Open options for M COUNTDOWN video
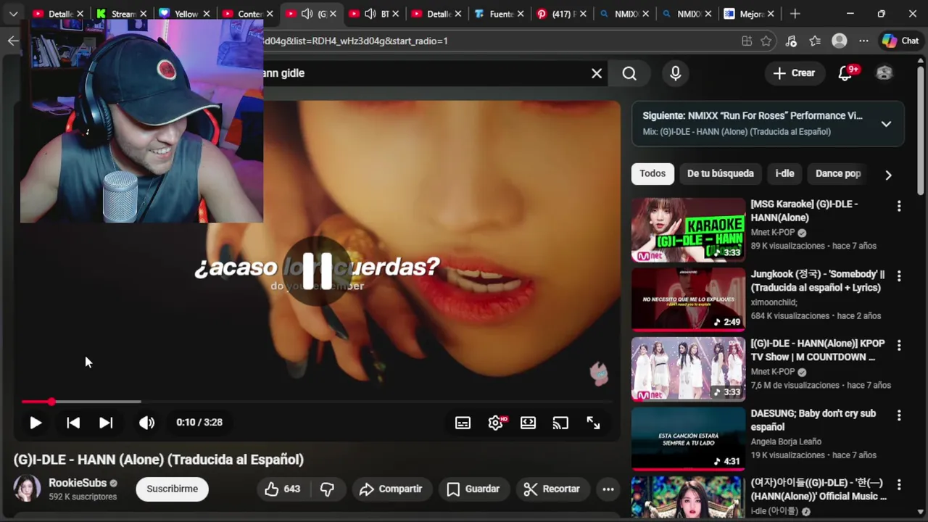928x522 pixels. [x=899, y=346]
